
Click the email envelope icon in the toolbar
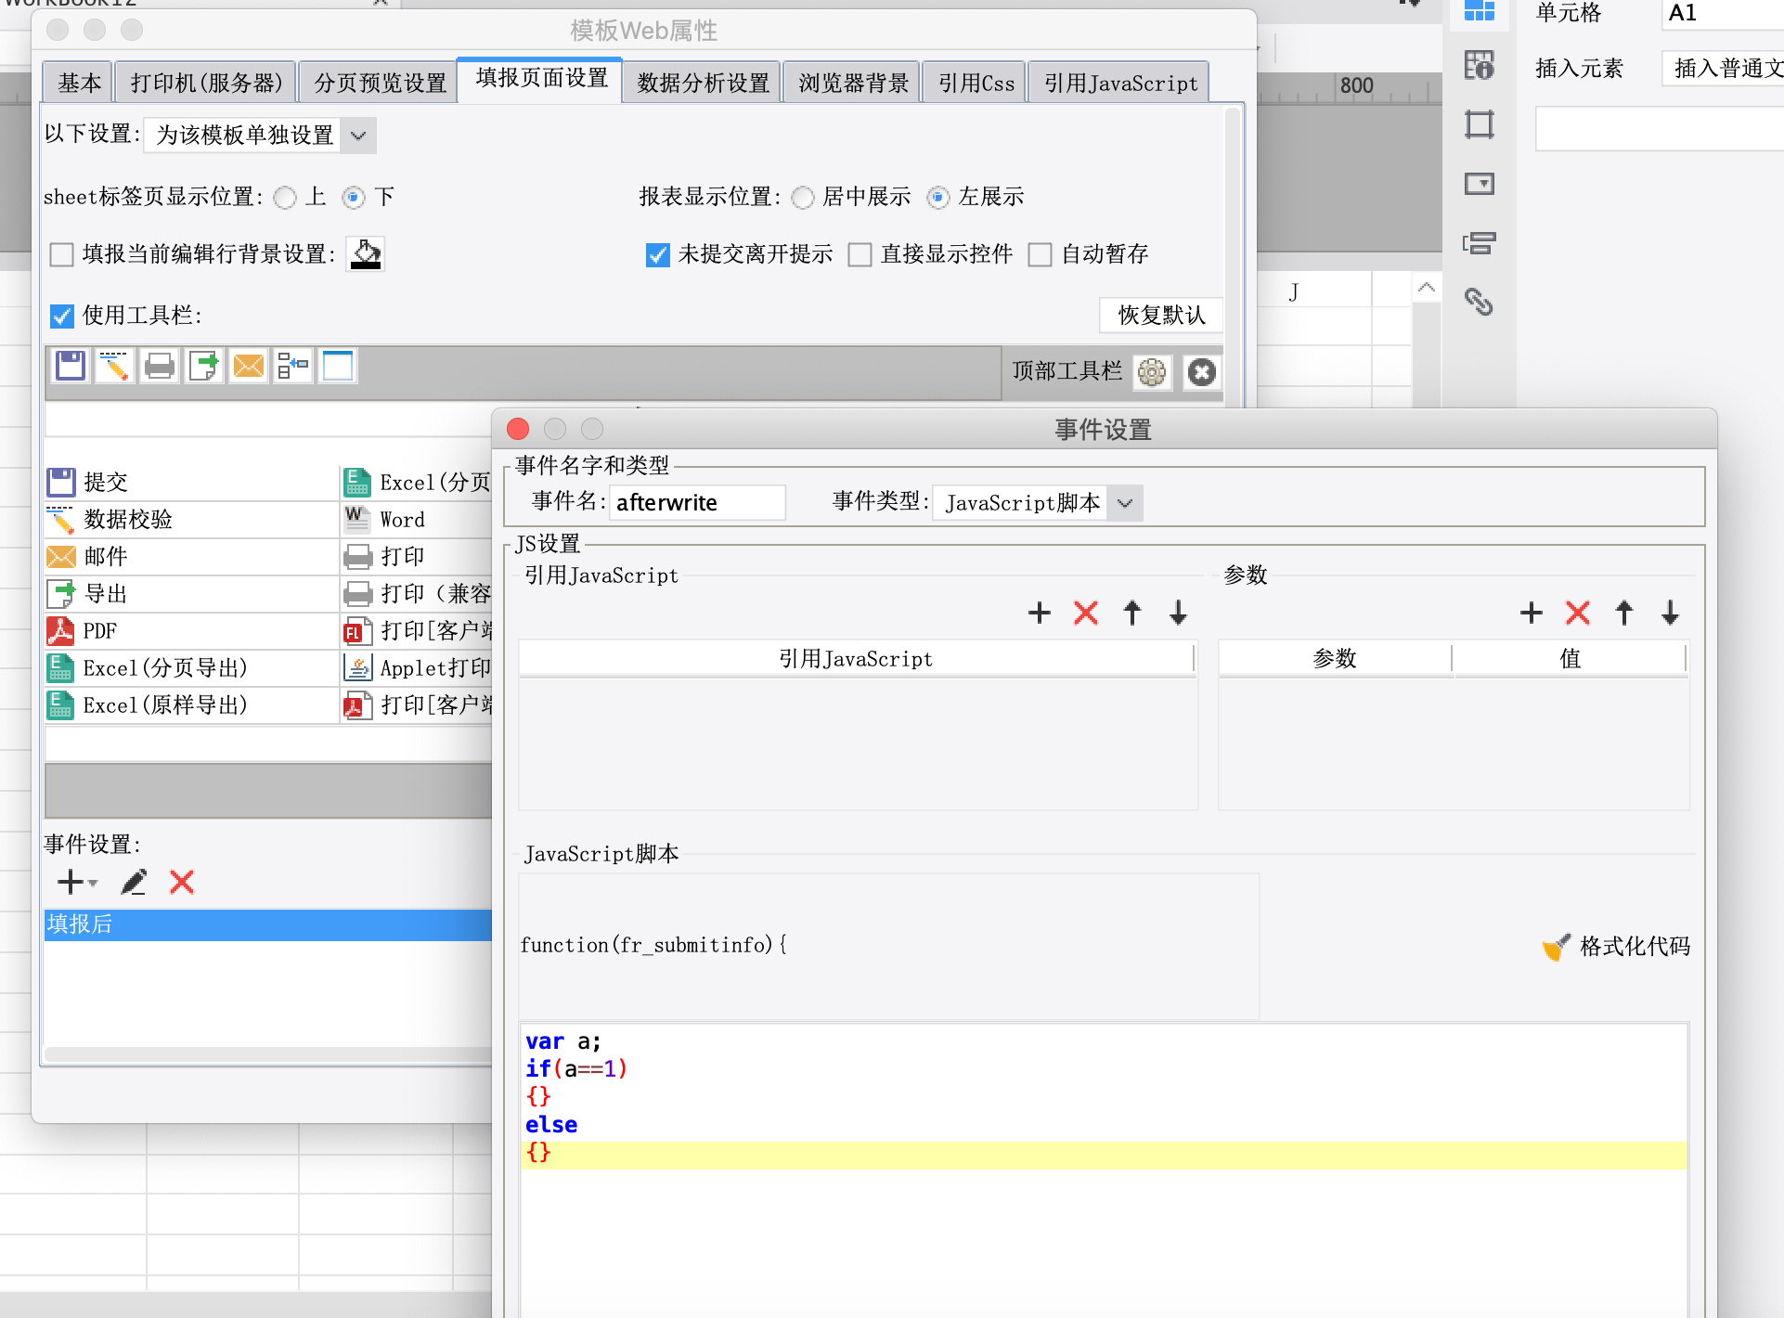point(248,366)
